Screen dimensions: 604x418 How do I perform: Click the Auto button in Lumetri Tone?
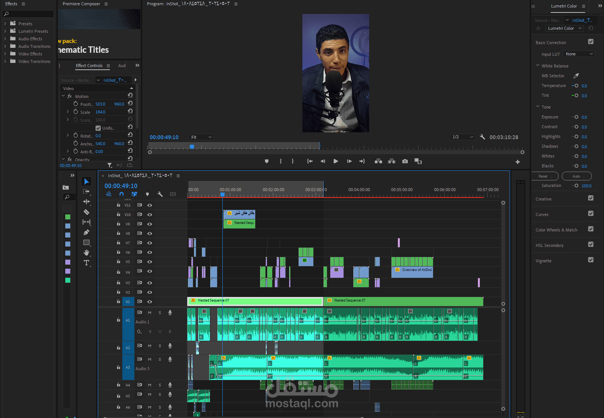click(x=576, y=176)
